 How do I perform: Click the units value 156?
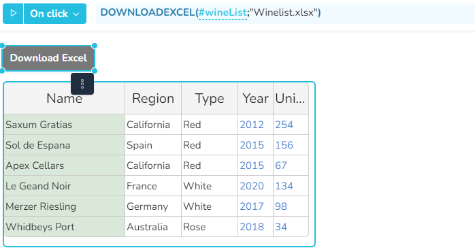point(284,145)
